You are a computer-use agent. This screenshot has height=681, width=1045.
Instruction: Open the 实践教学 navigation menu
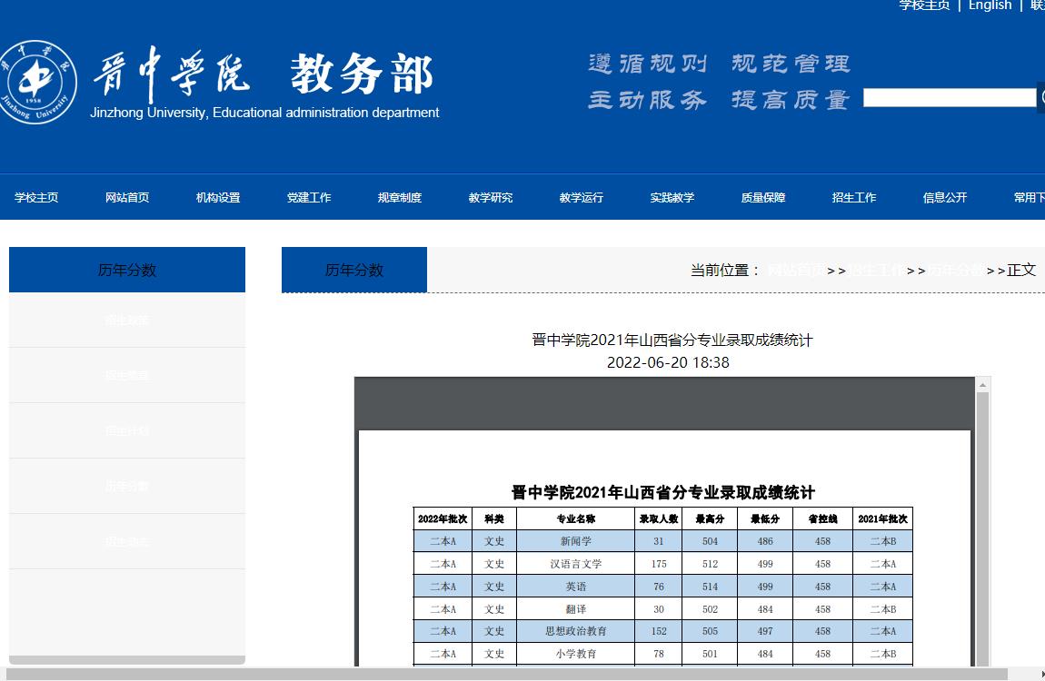click(672, 198)
